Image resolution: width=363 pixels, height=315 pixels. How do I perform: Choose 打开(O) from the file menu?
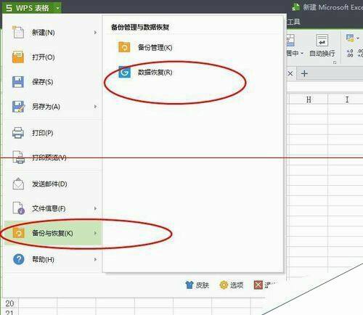click(x=44, y=57)
